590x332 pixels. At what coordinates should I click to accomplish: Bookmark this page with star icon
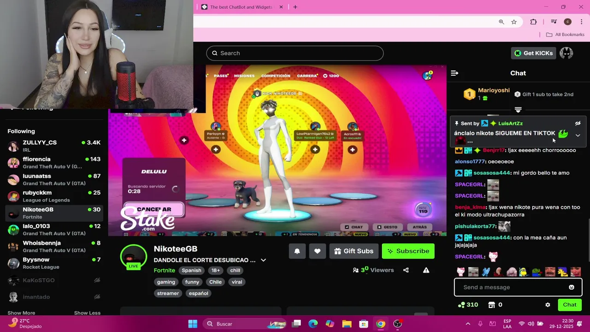(x=514, y=22)
